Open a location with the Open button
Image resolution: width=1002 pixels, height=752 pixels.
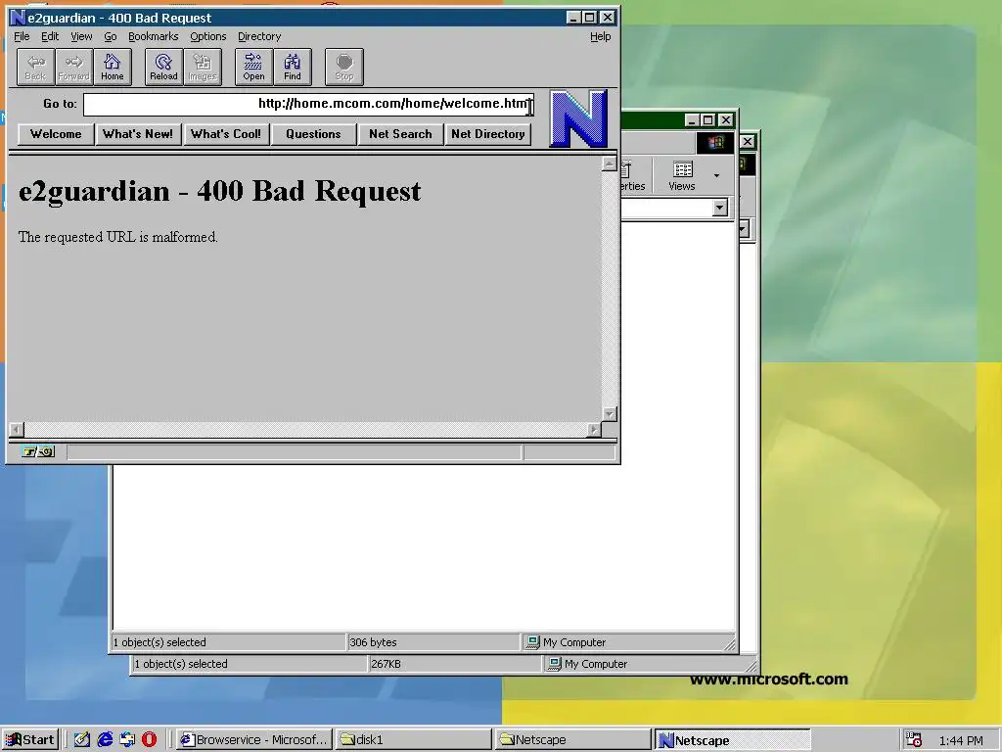click(253, 68)
